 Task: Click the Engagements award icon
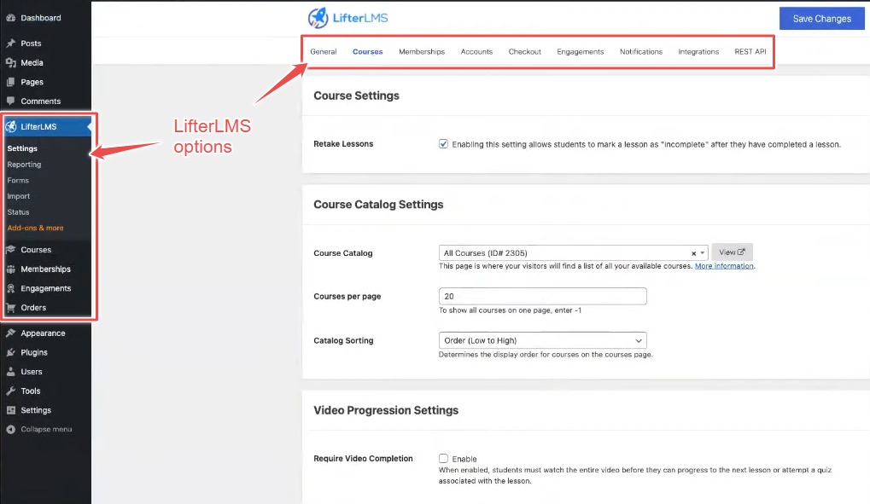(x=10, y=288)
